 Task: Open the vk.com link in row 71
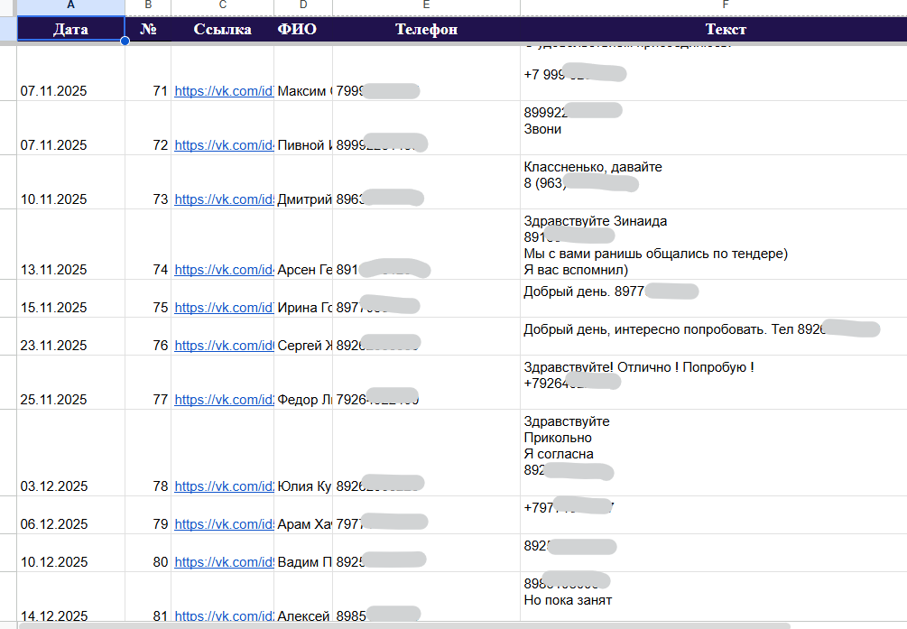tap(224, 91)
